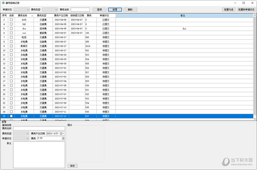Click the table's vertical scrollbar down arrow
Viewport: 257px width, 170px height.
point(255,119)
